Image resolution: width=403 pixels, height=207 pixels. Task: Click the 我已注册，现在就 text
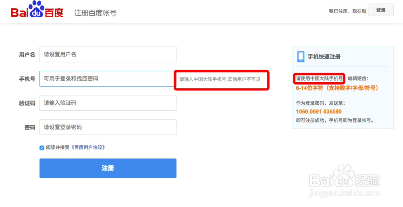[x=347, y=11]
